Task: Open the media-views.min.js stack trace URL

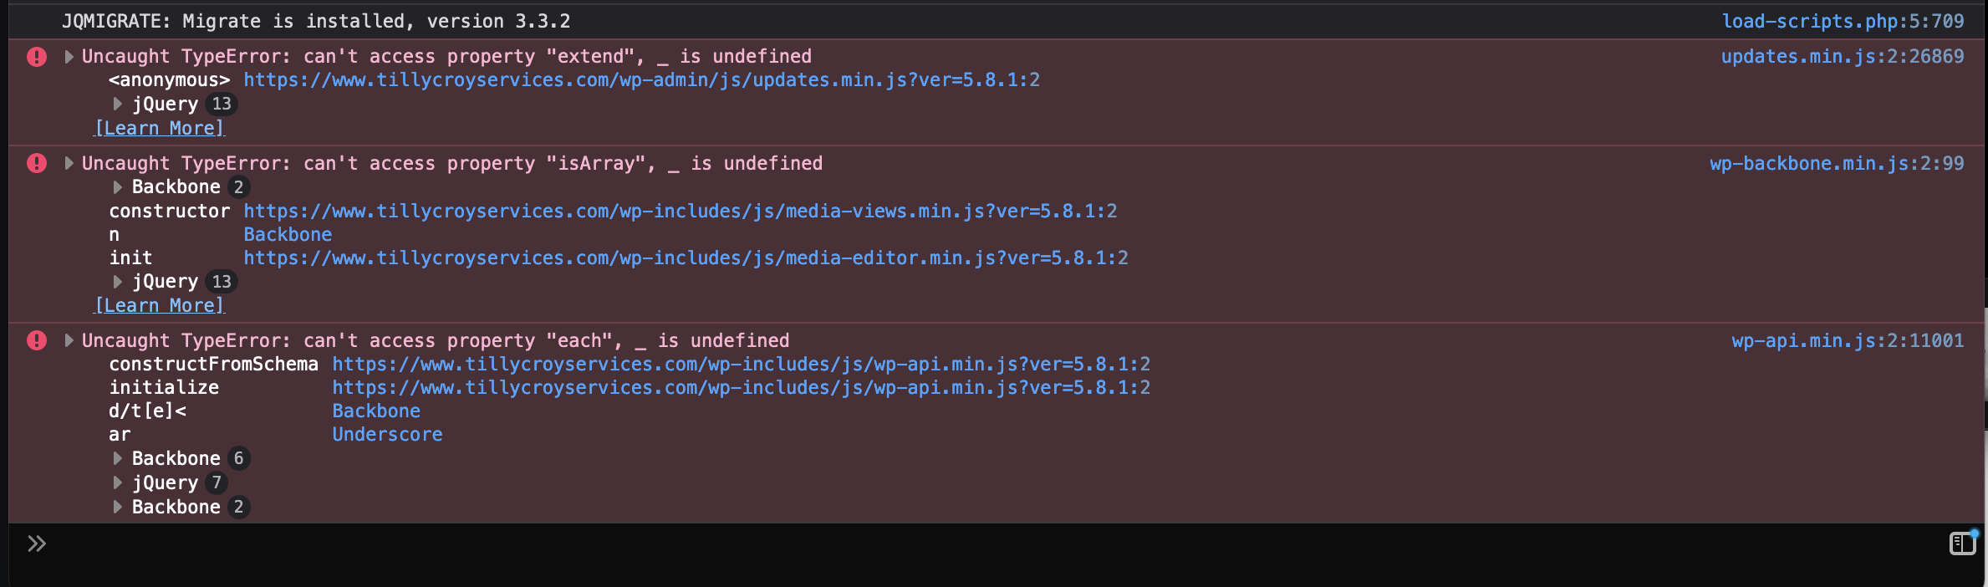Action: [680, 211]
